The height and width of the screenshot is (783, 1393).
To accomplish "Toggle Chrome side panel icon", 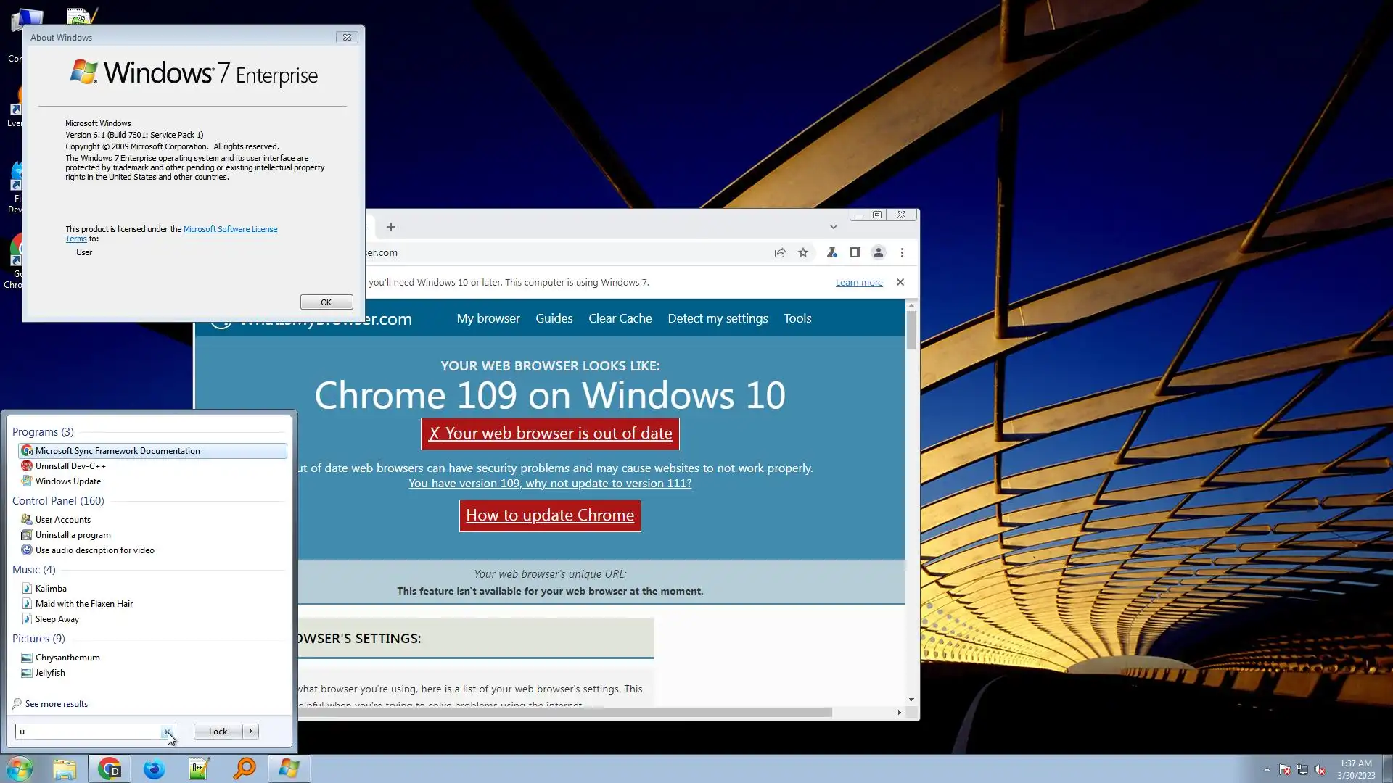I will point(855,253).
